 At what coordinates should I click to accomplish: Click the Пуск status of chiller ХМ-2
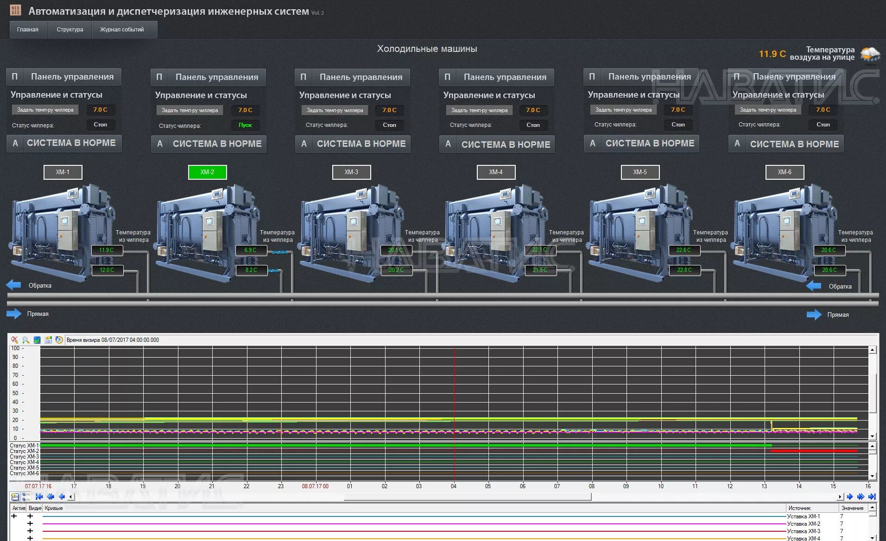click(x=245, y=125)
